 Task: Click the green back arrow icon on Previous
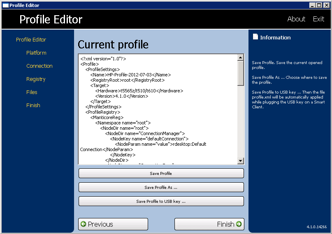tap(83, 224)
